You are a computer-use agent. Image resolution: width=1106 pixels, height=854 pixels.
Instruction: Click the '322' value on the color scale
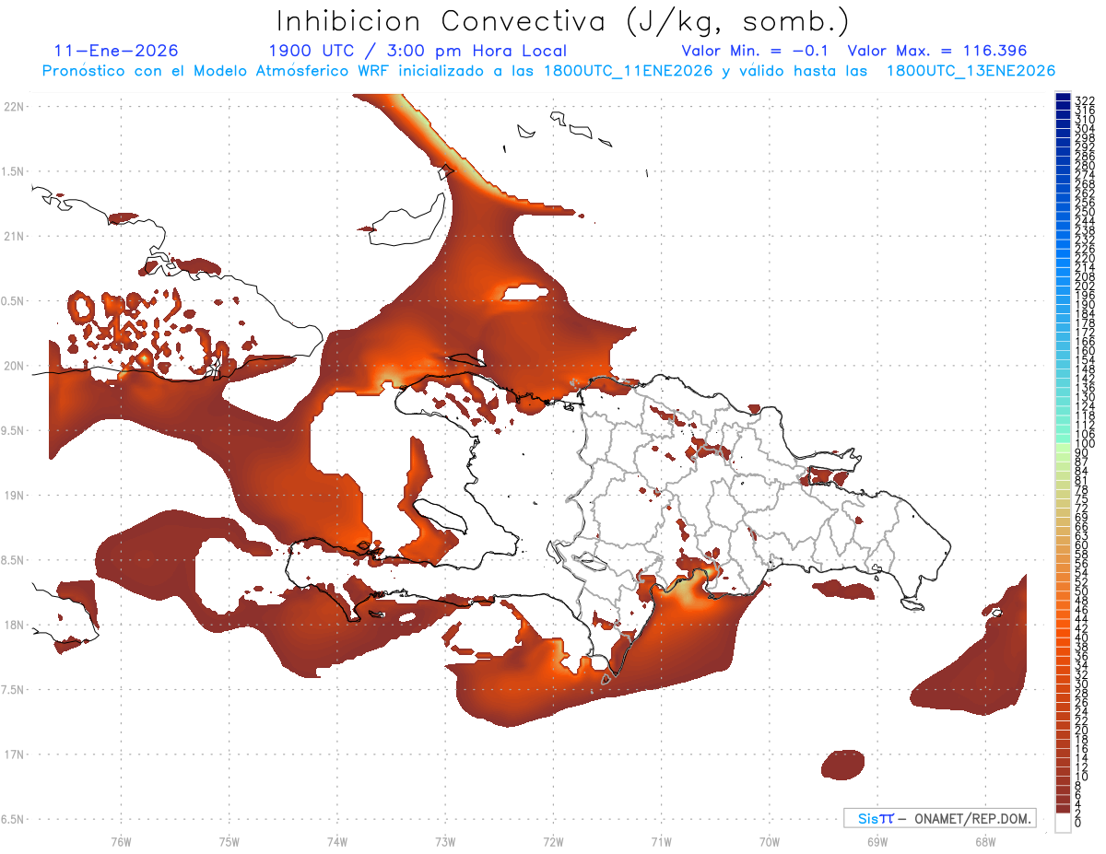pos(1084,100)
